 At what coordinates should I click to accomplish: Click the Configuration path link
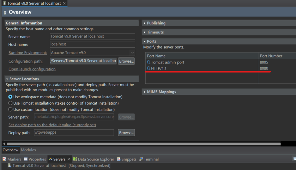pyautogui.click(x=26, y=61)
